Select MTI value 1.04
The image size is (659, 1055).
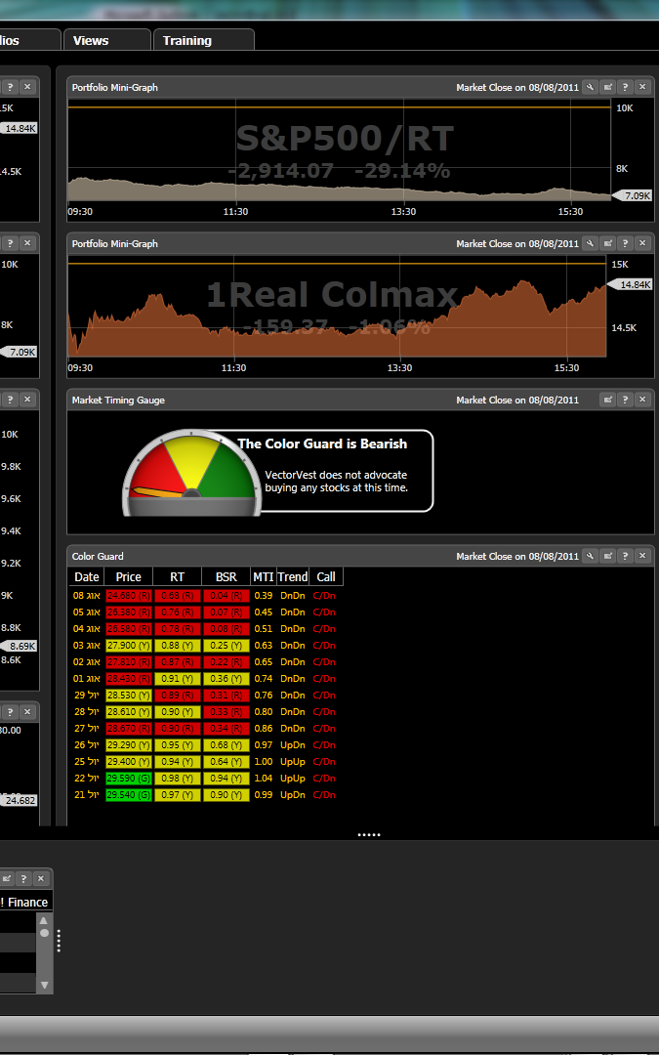pos(263,778)
